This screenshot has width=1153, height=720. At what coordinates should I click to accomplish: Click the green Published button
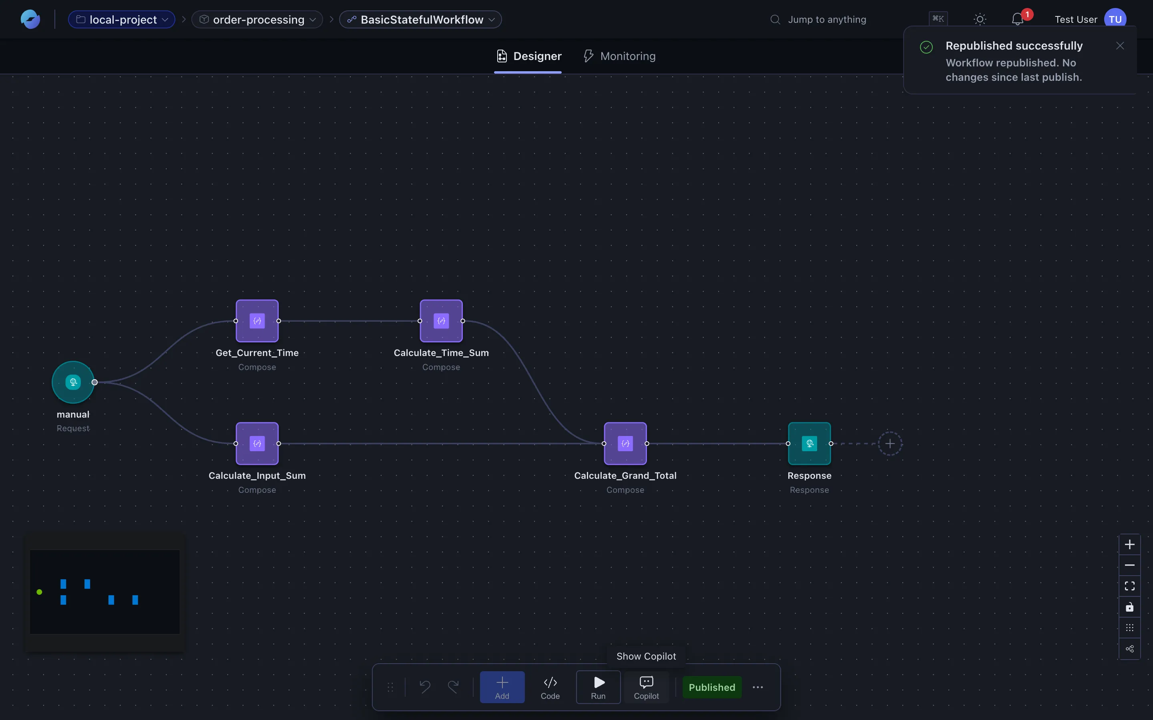[x=712, y=687]
